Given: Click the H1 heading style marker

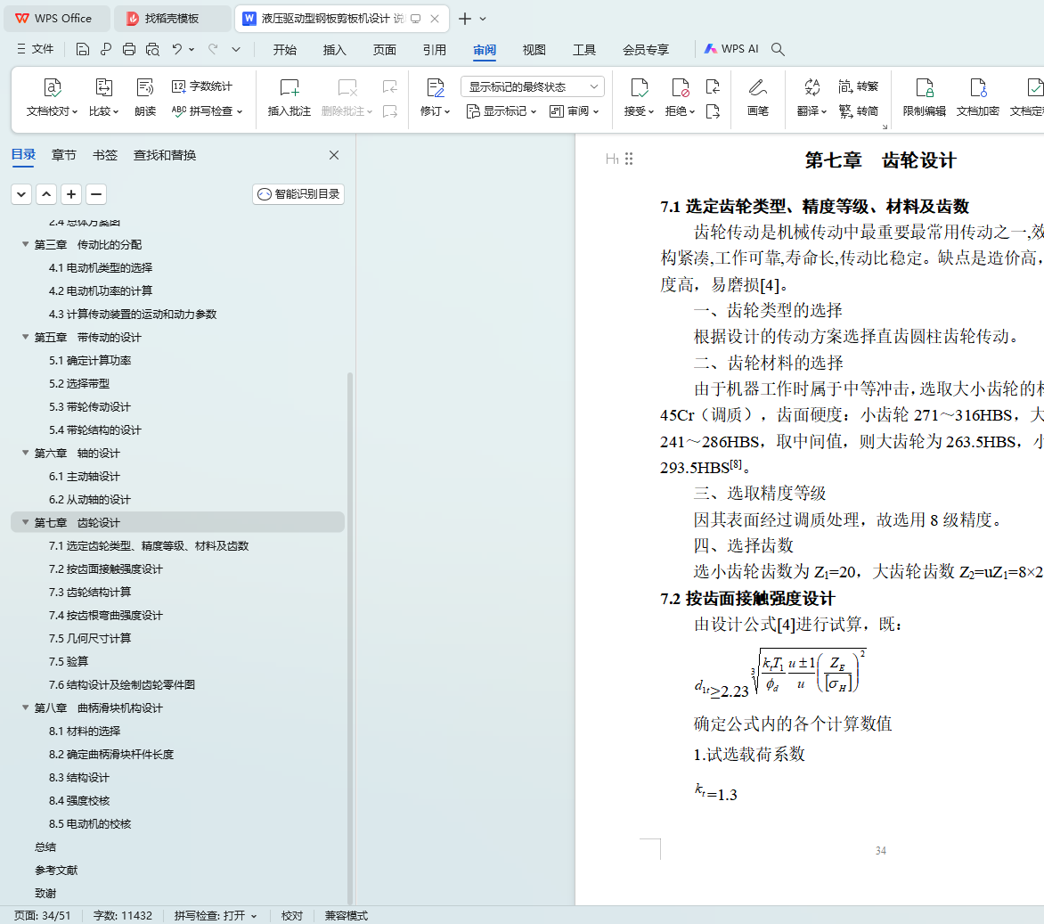Looking at the screenshot, I should click(x=612, y=159).
